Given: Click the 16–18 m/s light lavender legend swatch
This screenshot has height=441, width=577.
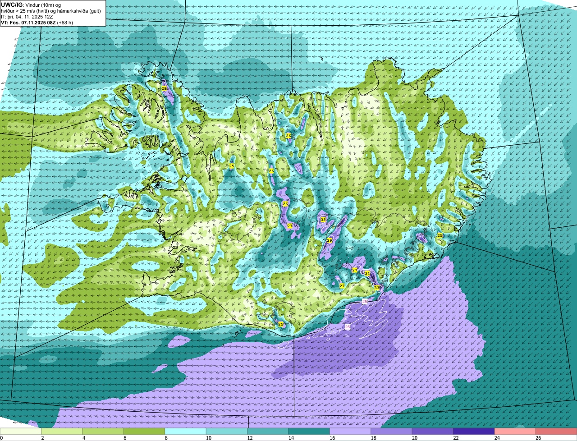Looking at the screenshot, I should [x=350, y=431].
